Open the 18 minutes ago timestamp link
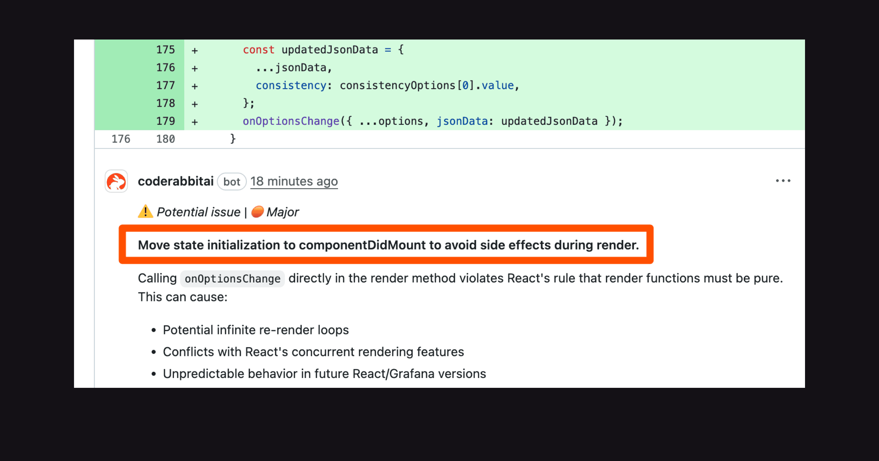879x461 pixels. pyautogui.click(x=294, y=181)
